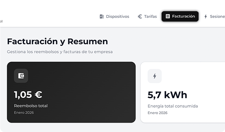225x132 pixels.
Task: Click the lightning bolt icon in energy card
Action: (x=155, y=76)
